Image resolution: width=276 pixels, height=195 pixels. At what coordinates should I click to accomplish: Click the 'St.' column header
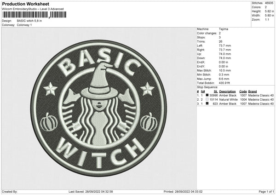click(216, 92)
